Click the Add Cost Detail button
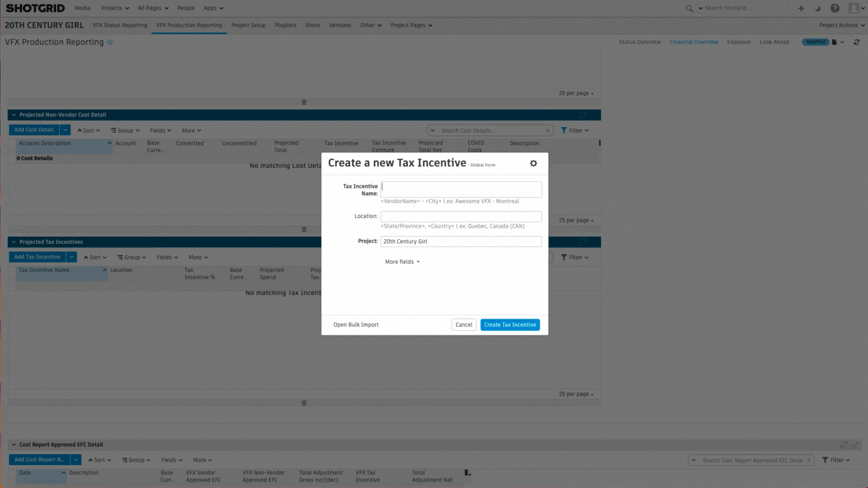 34,130
